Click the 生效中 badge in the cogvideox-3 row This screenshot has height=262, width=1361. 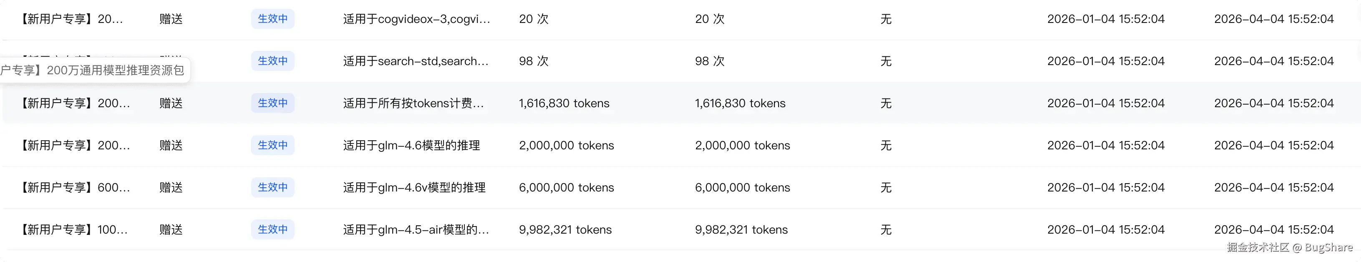coord(272,19)
